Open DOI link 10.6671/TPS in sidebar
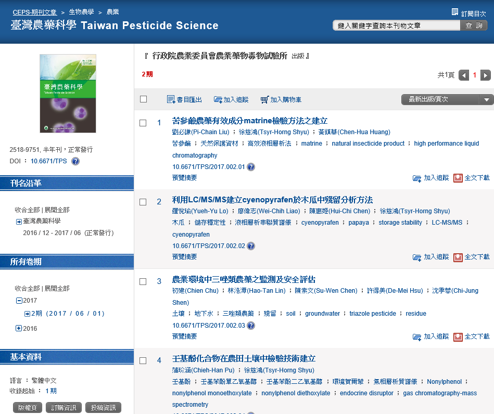The image size is (494, 414). [x=49, y=161]
